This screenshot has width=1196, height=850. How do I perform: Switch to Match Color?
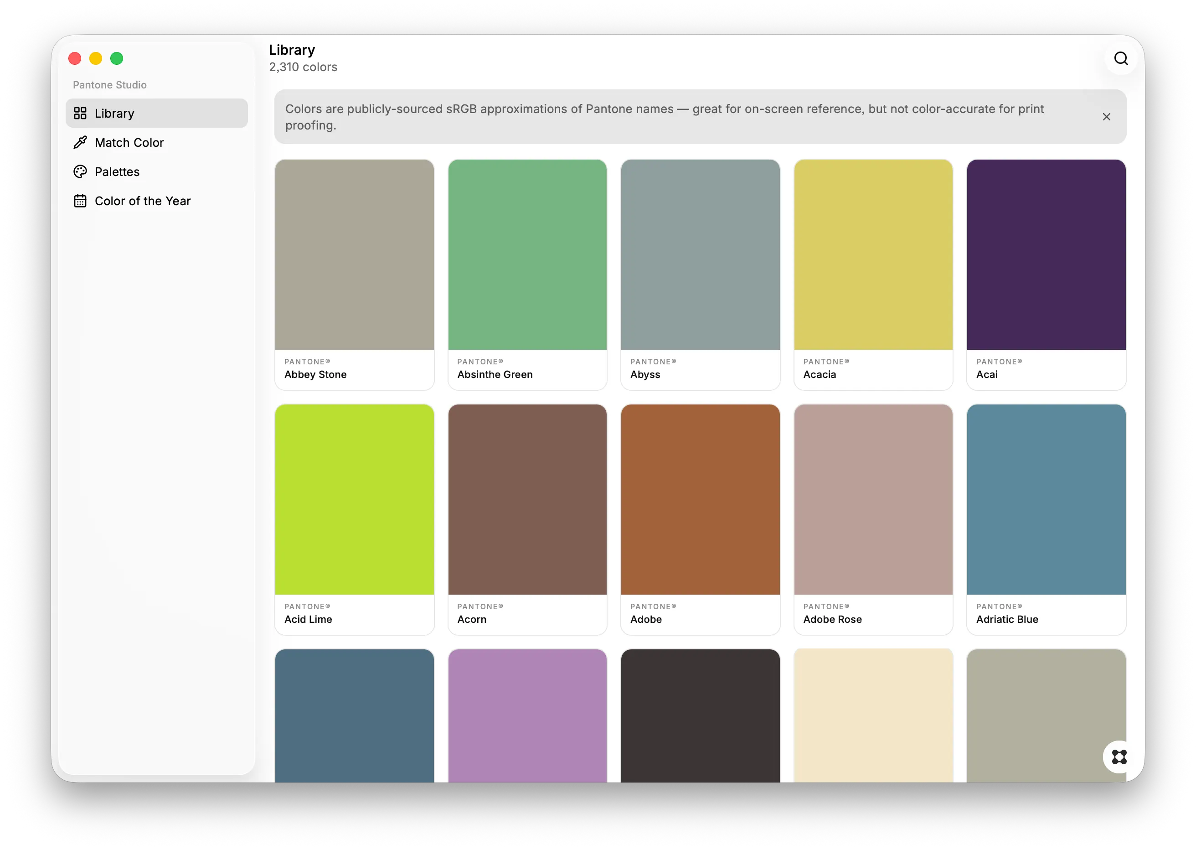click(x=156, y=142)
